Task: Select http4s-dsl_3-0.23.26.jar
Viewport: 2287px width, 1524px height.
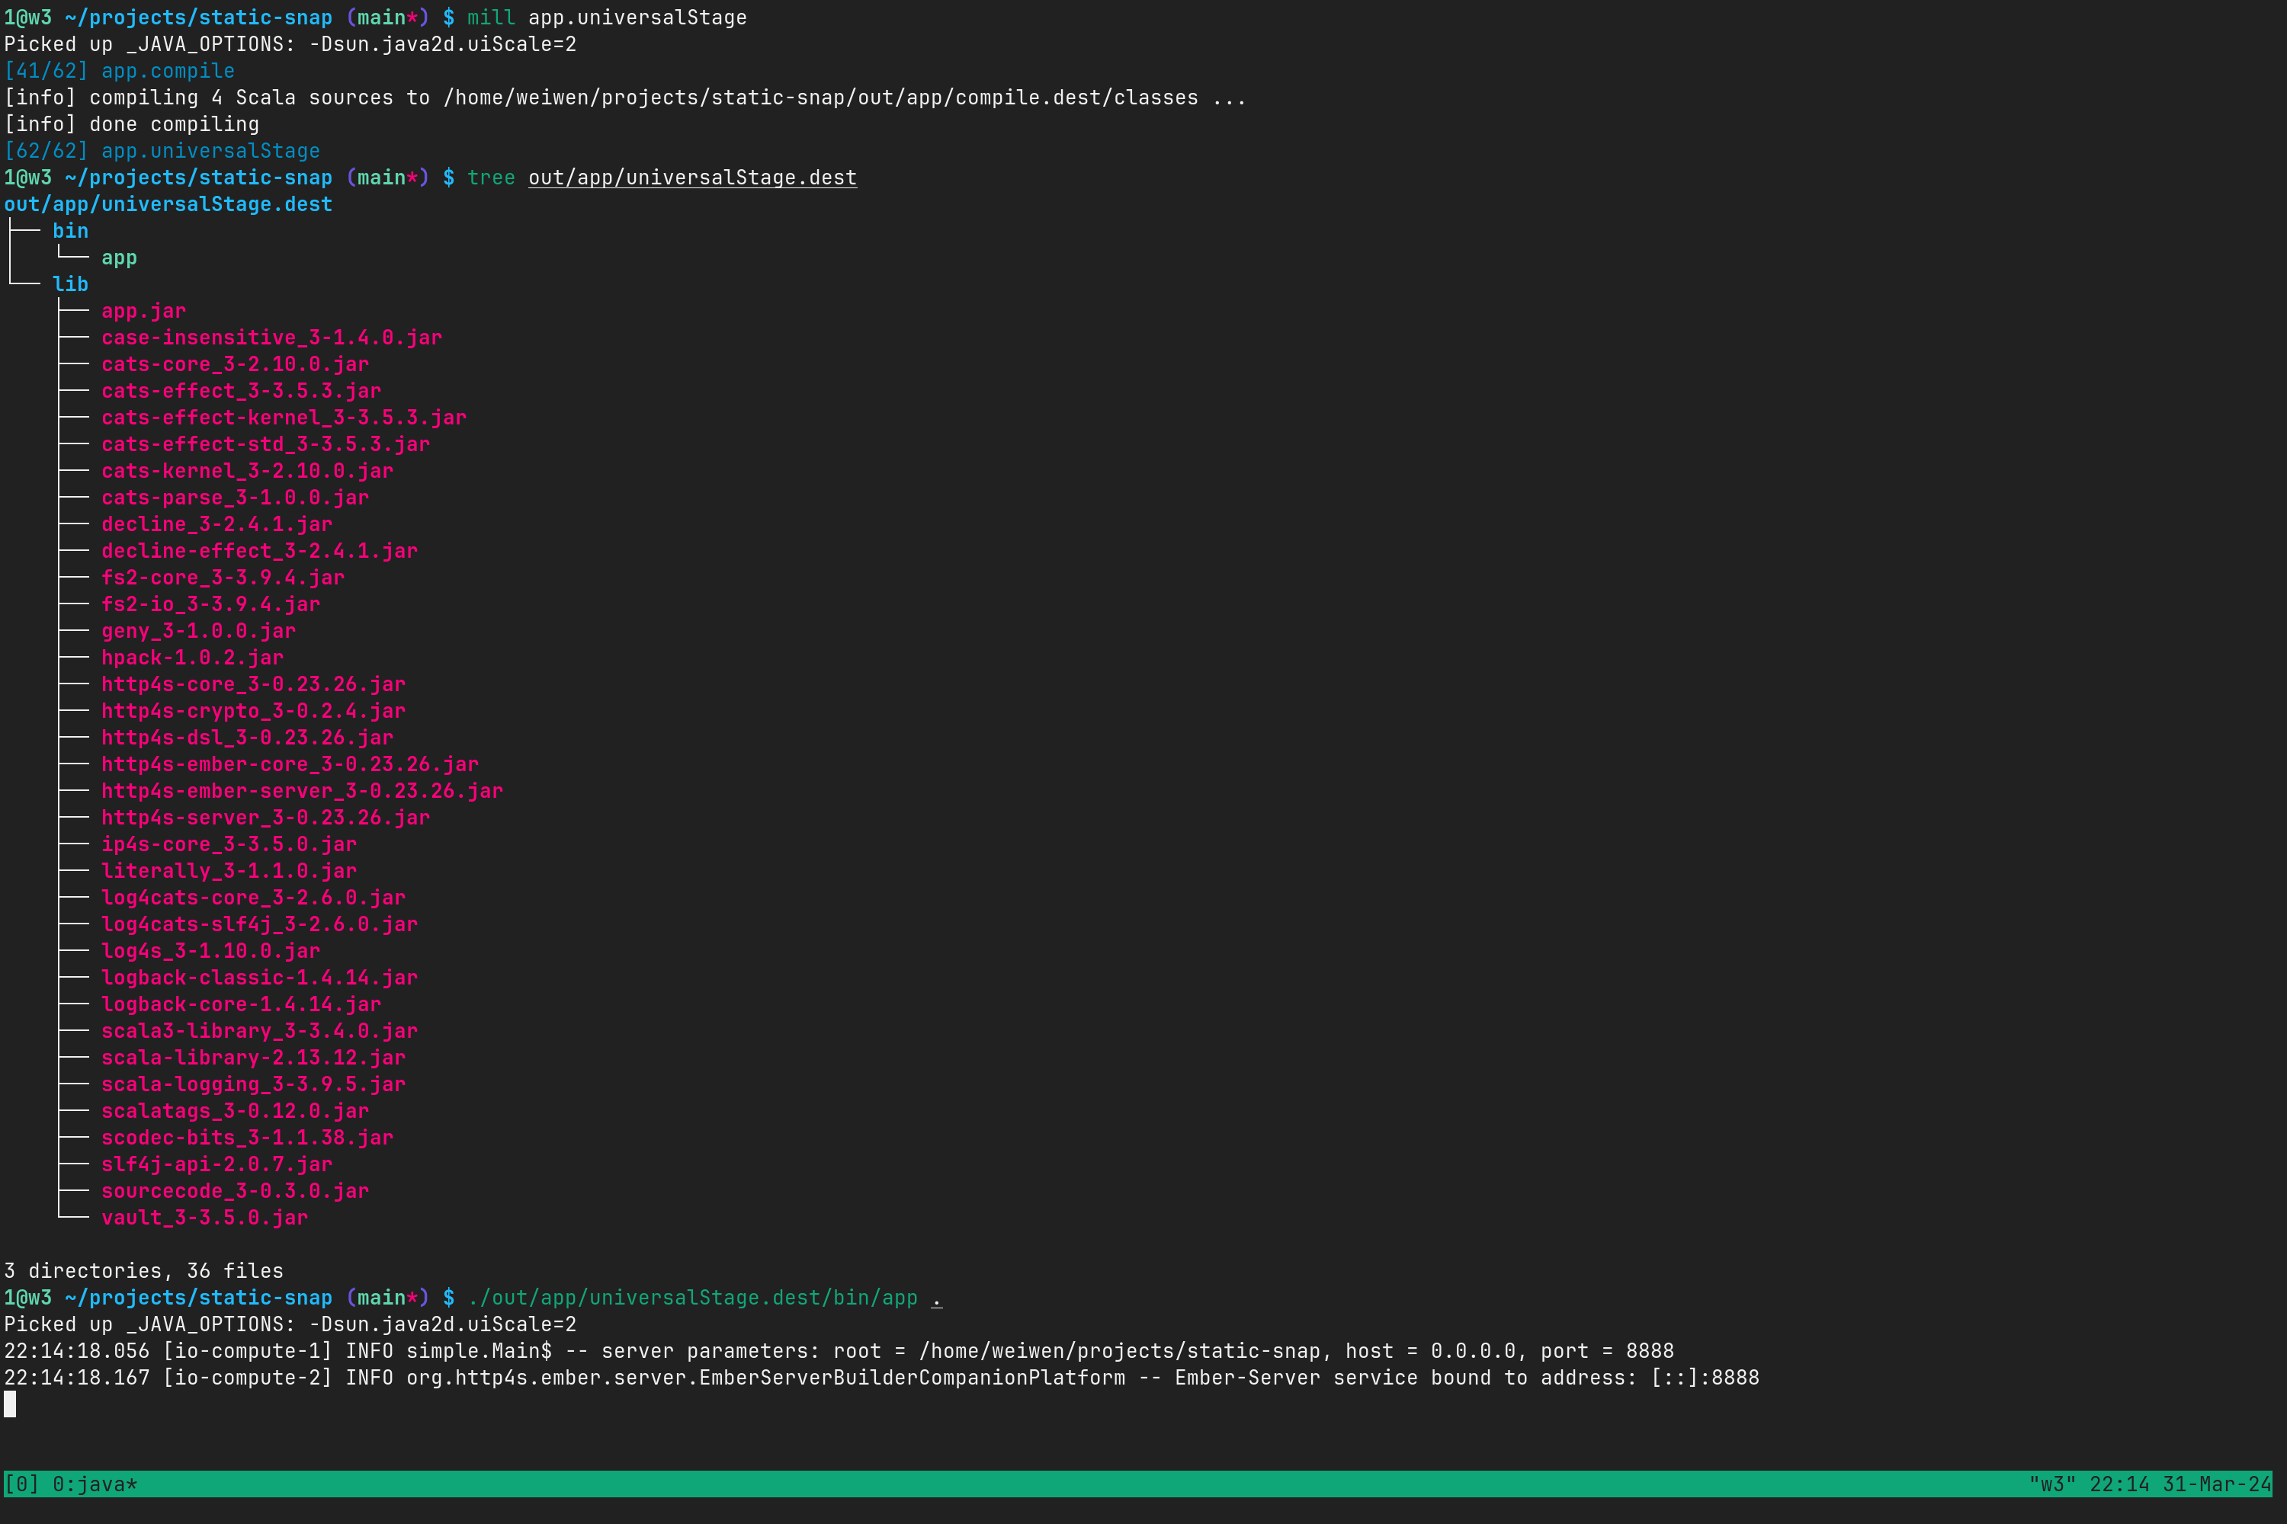Action: (248, 738)
